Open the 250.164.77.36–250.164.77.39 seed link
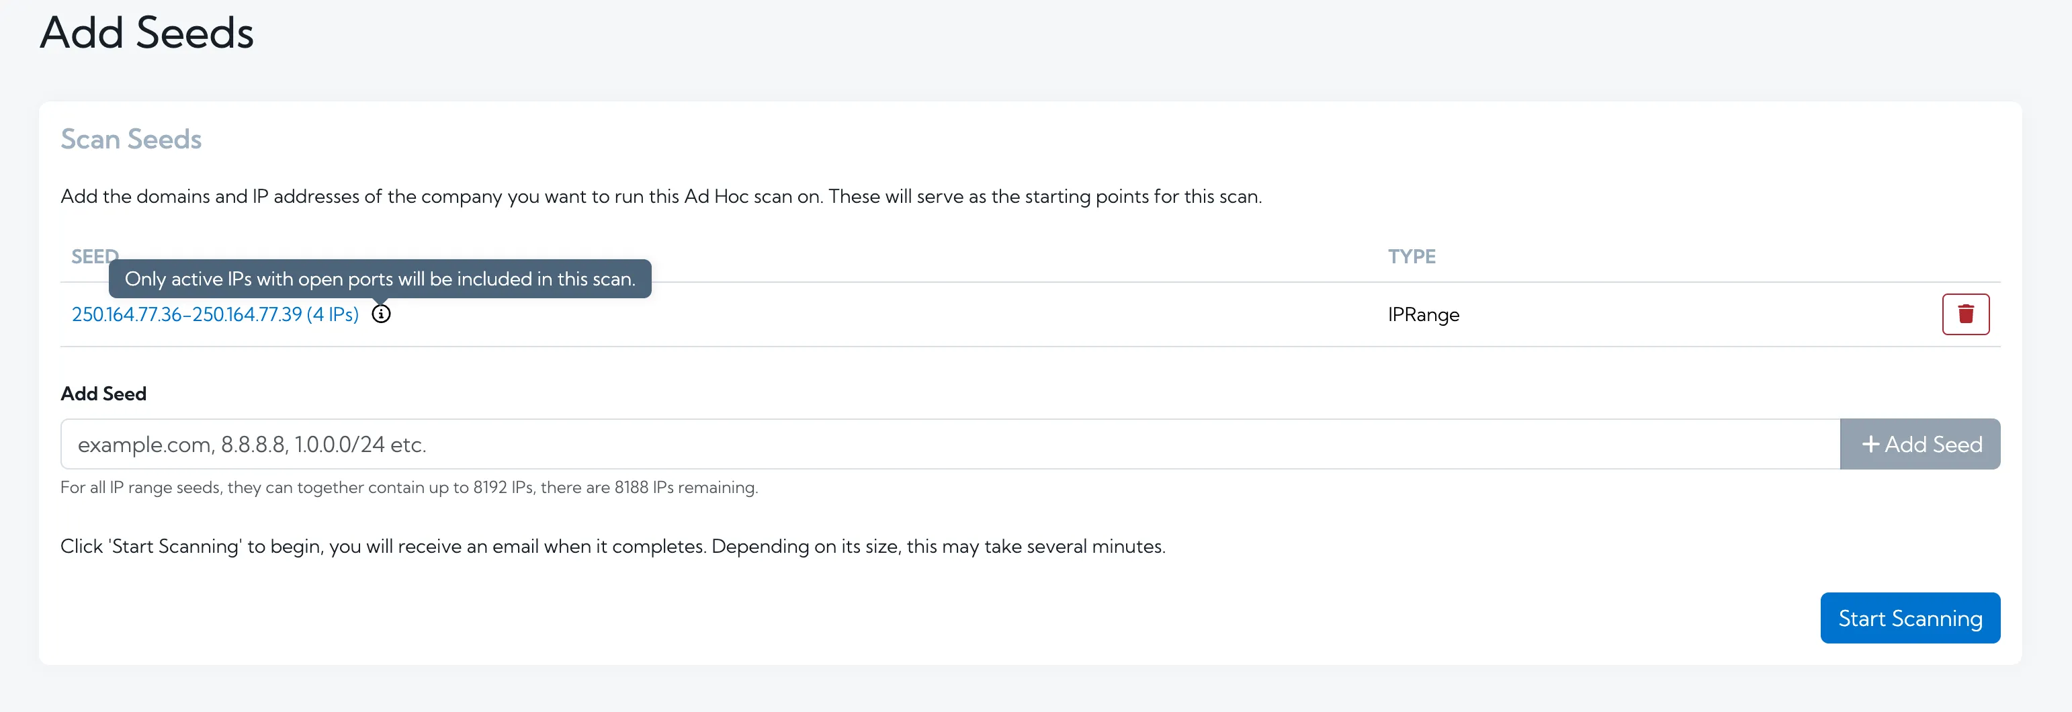The width and height of the screenshot is (2072, 712). coord(215,314)
